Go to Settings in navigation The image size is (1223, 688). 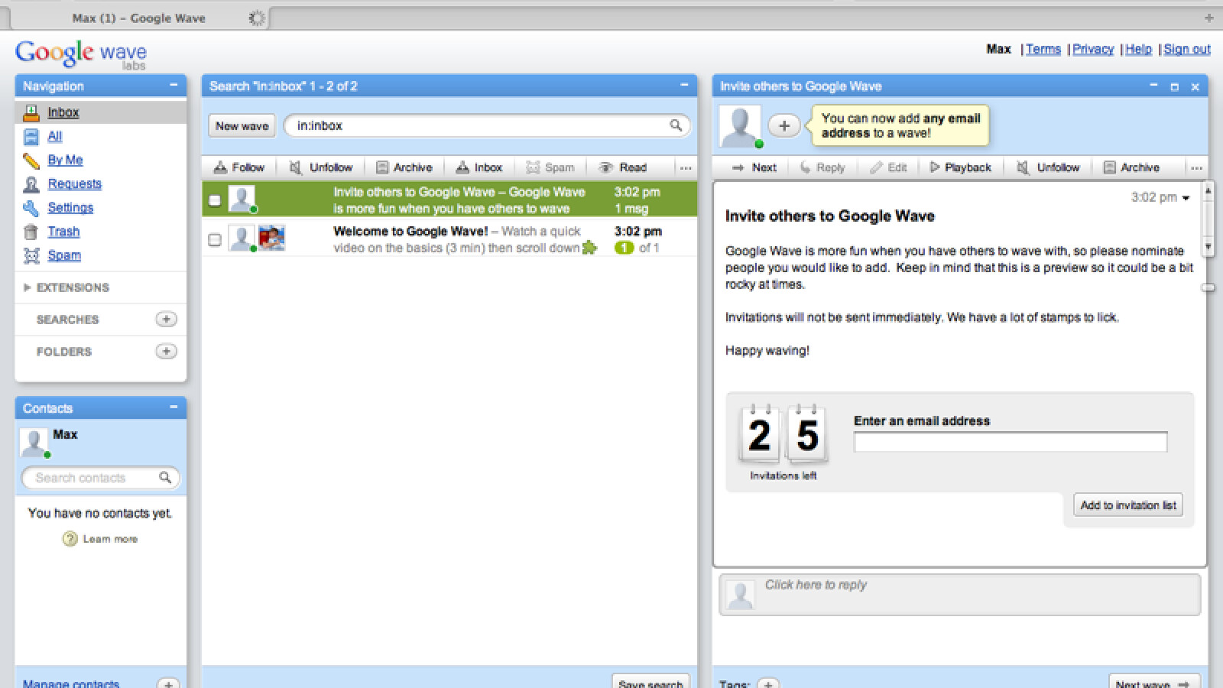[x=70, y=207]
